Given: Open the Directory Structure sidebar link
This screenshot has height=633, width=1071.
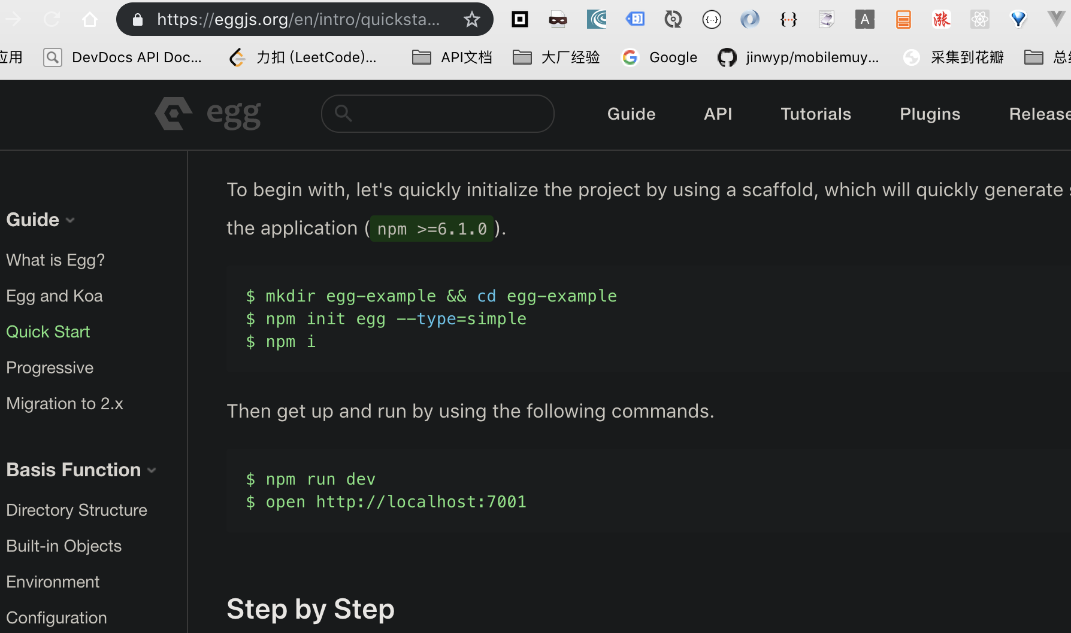Looking at the screenshot, I should point(77,510).
